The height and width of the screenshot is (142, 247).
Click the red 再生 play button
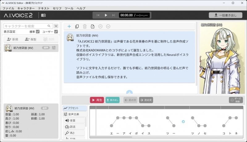pos(97,100)
